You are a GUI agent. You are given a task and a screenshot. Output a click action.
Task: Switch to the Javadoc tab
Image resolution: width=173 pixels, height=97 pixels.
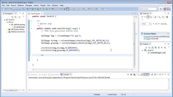pyautogui.click(x=43, y=75)
